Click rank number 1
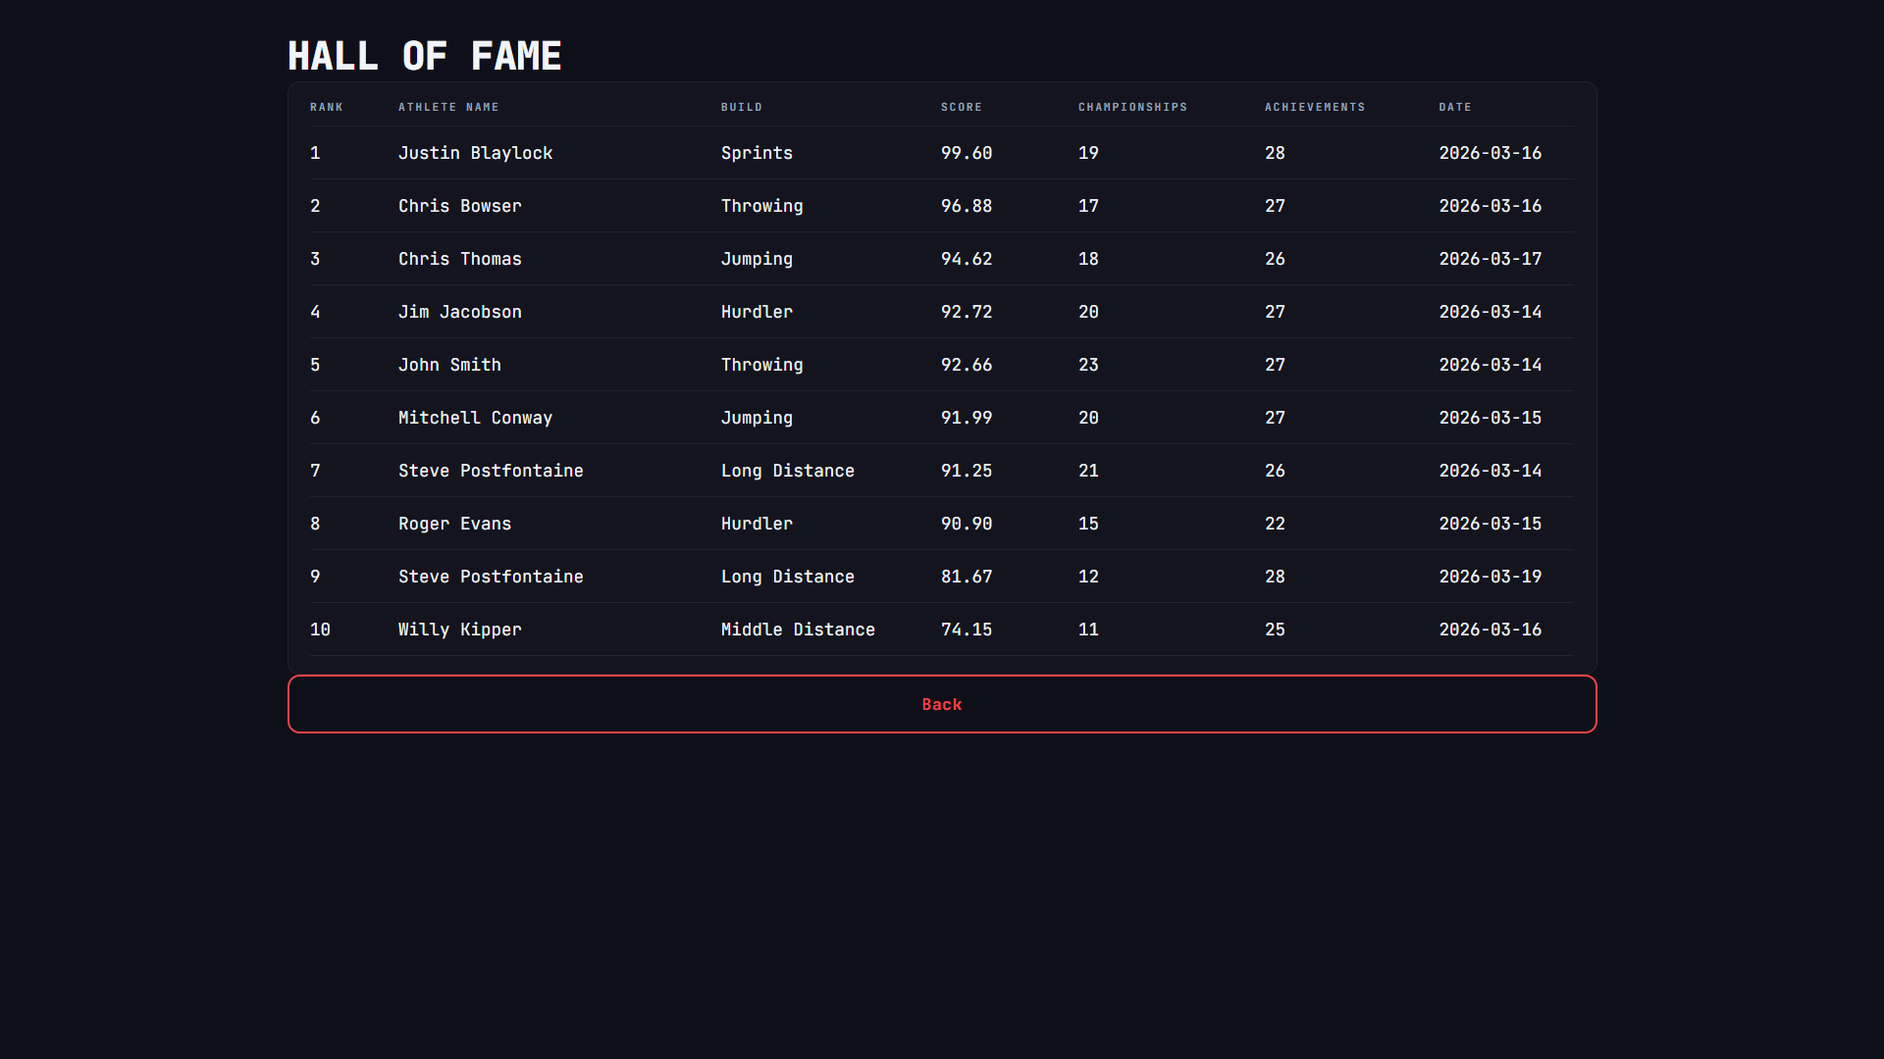 [315, 153]
